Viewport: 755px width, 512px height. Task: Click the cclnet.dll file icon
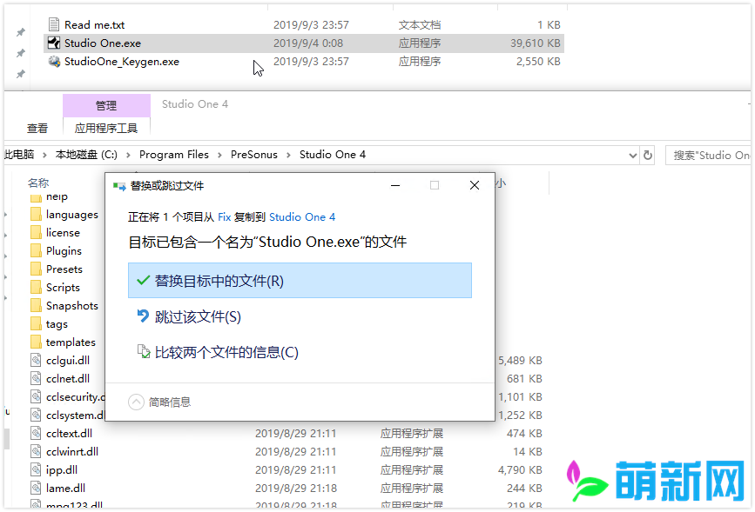click(36, 378)
